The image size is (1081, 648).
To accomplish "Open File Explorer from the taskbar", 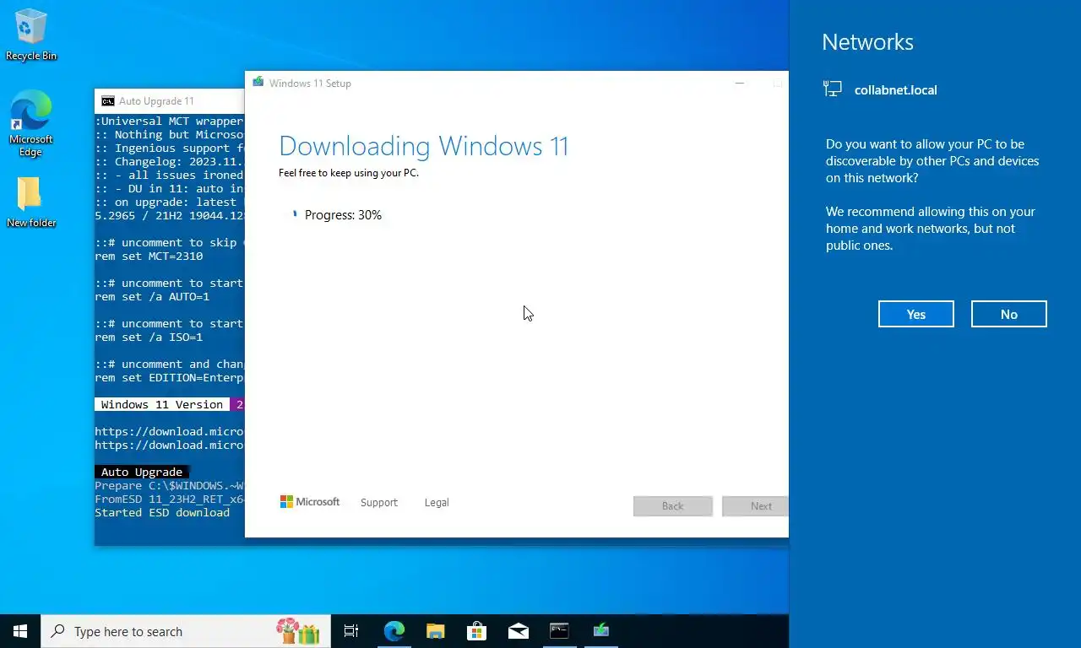I will click(436, 631).
